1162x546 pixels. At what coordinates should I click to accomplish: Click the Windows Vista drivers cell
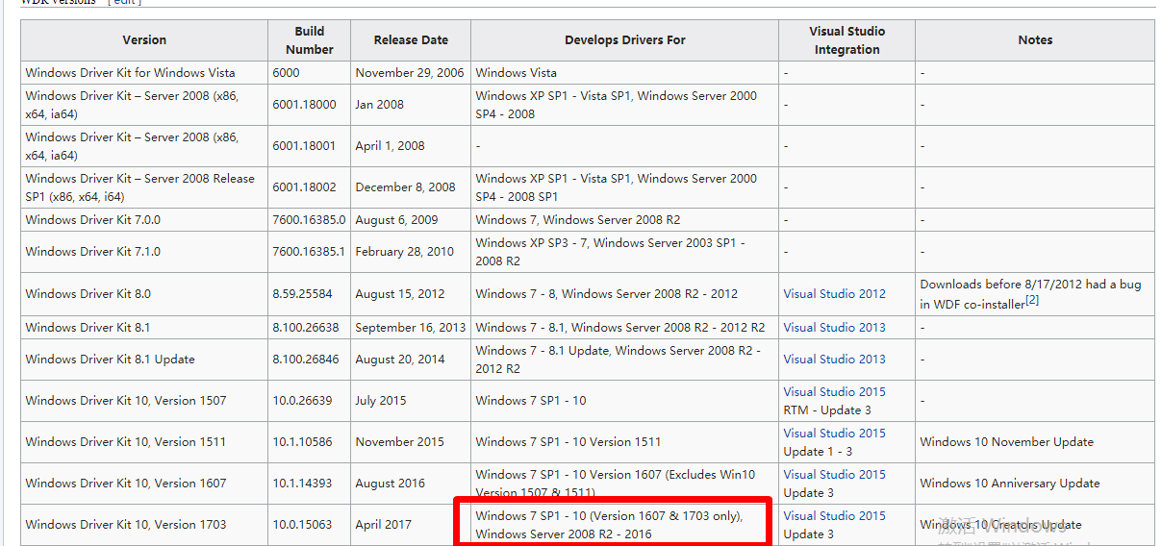(625, 73)
